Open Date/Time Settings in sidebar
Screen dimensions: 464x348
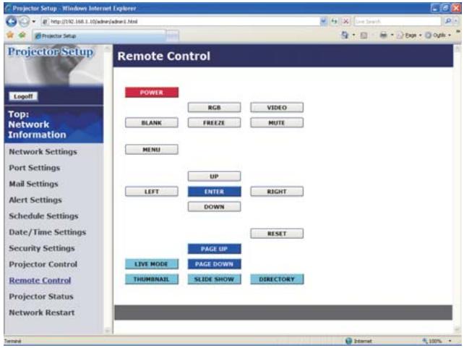coord(48,232)
